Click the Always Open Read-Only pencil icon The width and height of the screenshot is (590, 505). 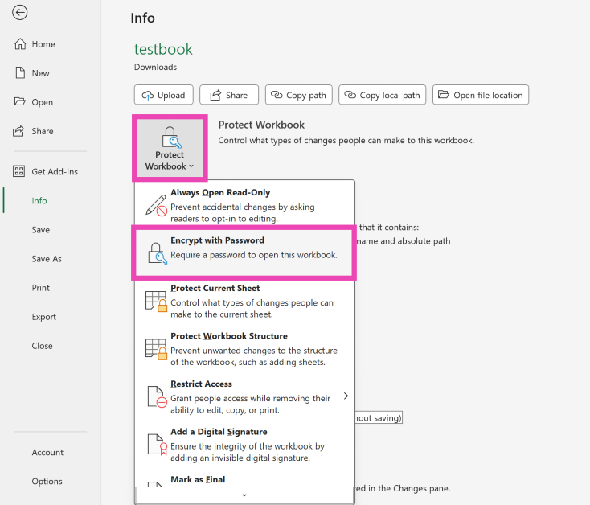click(156, 205)
